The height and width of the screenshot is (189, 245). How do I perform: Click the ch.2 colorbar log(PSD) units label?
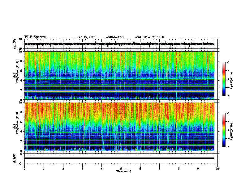pos(231,131)
